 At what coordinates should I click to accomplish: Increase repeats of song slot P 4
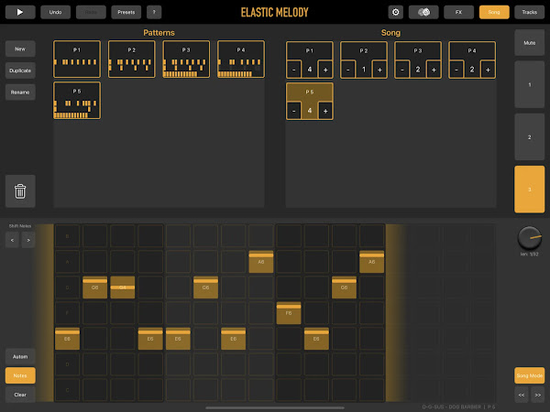[x=488, y=70]
